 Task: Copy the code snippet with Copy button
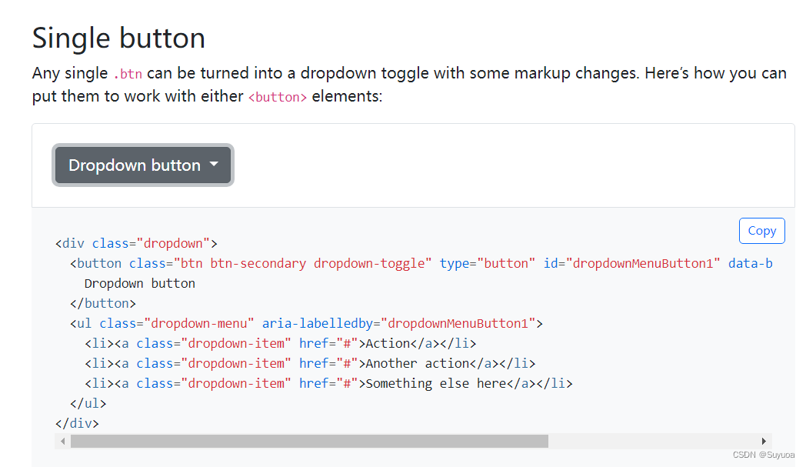tap(761, 231)
